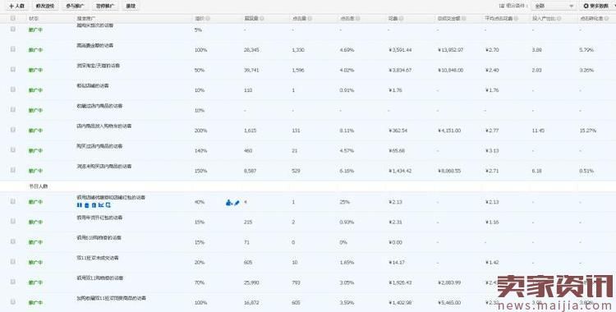This screenshot has width=616, height=312.
Task: Click the 状态 column header
Action: click(x=34, y=18)
